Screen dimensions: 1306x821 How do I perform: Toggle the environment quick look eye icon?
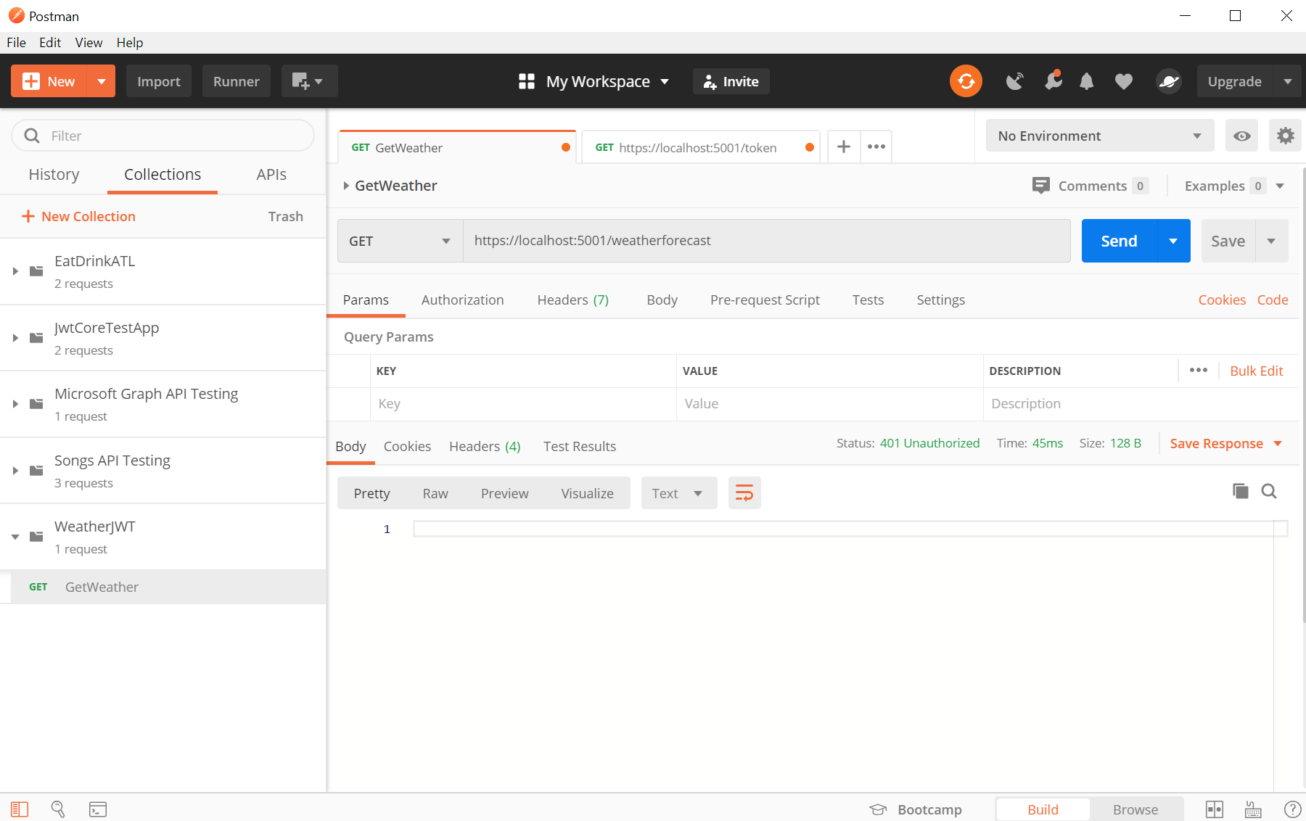pos(1241,136)
